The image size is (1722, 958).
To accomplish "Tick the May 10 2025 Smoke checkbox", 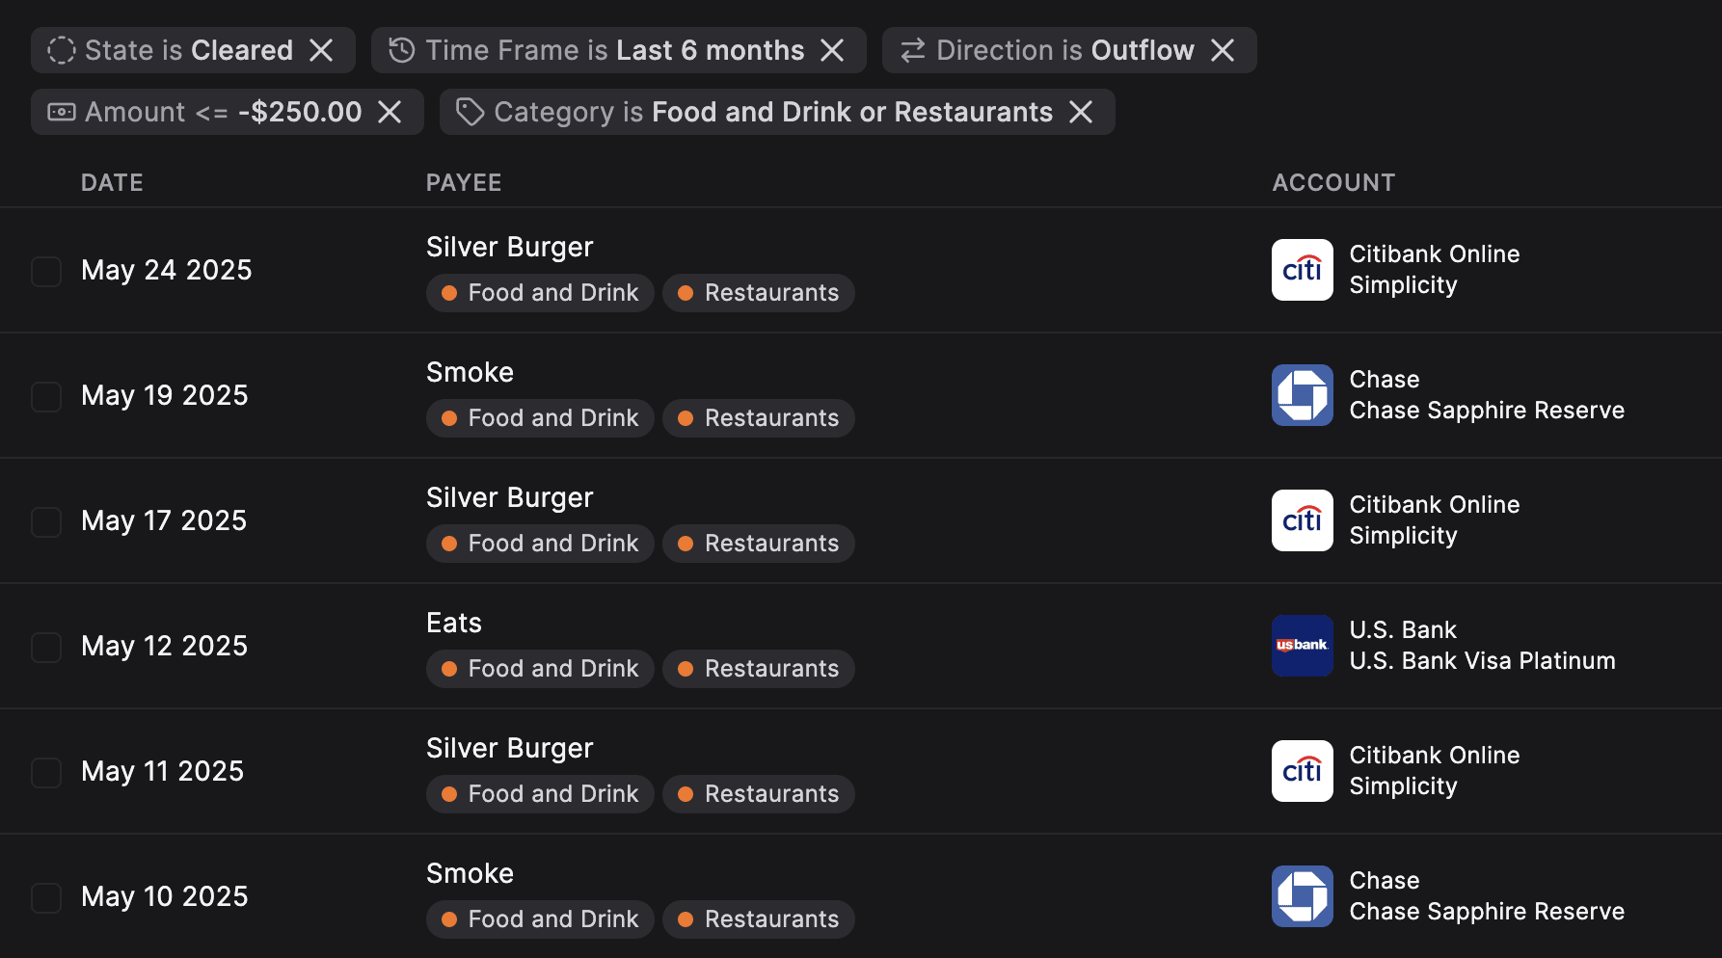I will [x=46, y=897].
